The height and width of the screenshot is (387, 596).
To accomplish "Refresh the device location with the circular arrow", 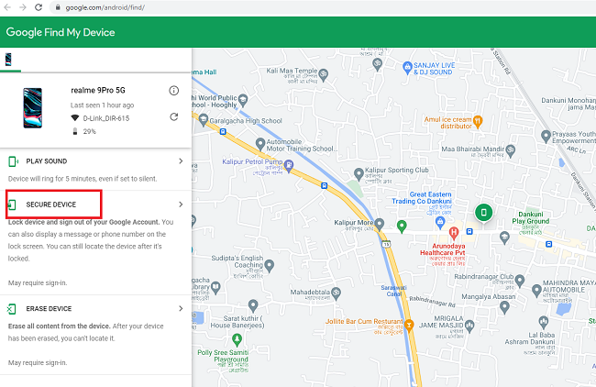I will 173,116.
